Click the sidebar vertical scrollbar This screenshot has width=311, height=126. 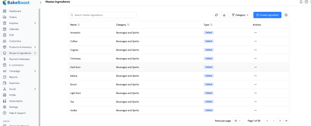click(39, 61)
